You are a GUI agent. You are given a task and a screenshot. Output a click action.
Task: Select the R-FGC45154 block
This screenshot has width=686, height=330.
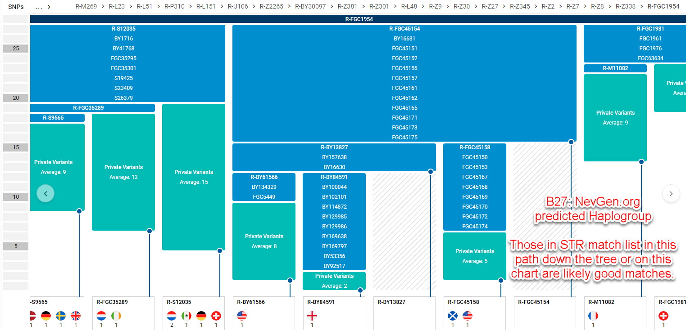[404, 29]
